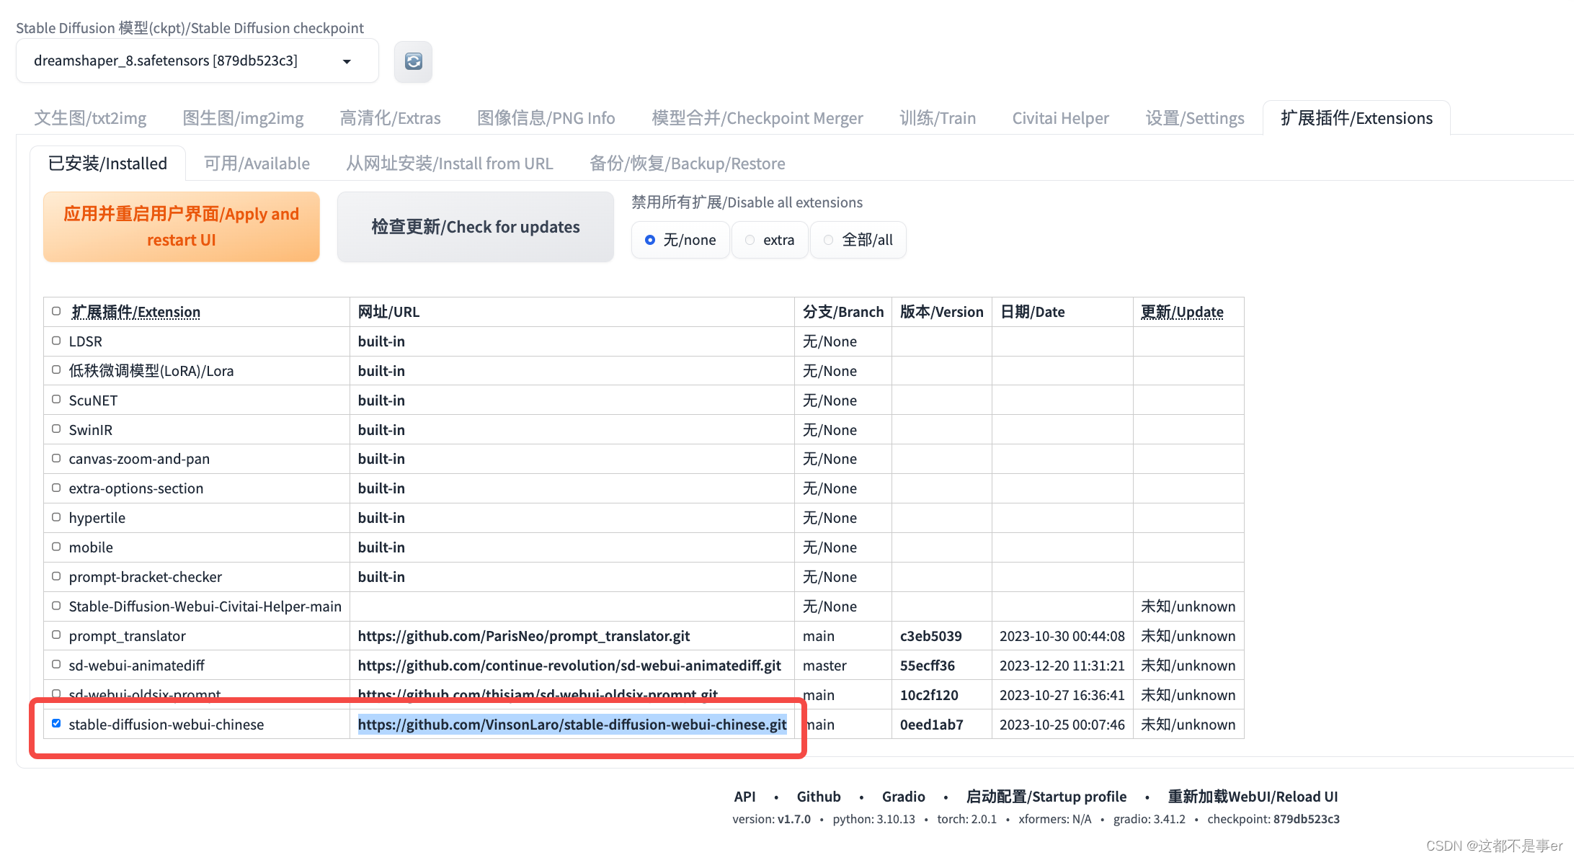Click the 启动配置/Startup profile link
The height and width of the screenshot is (860, 1574).
pyautogui.click(x=1046, y=797)
